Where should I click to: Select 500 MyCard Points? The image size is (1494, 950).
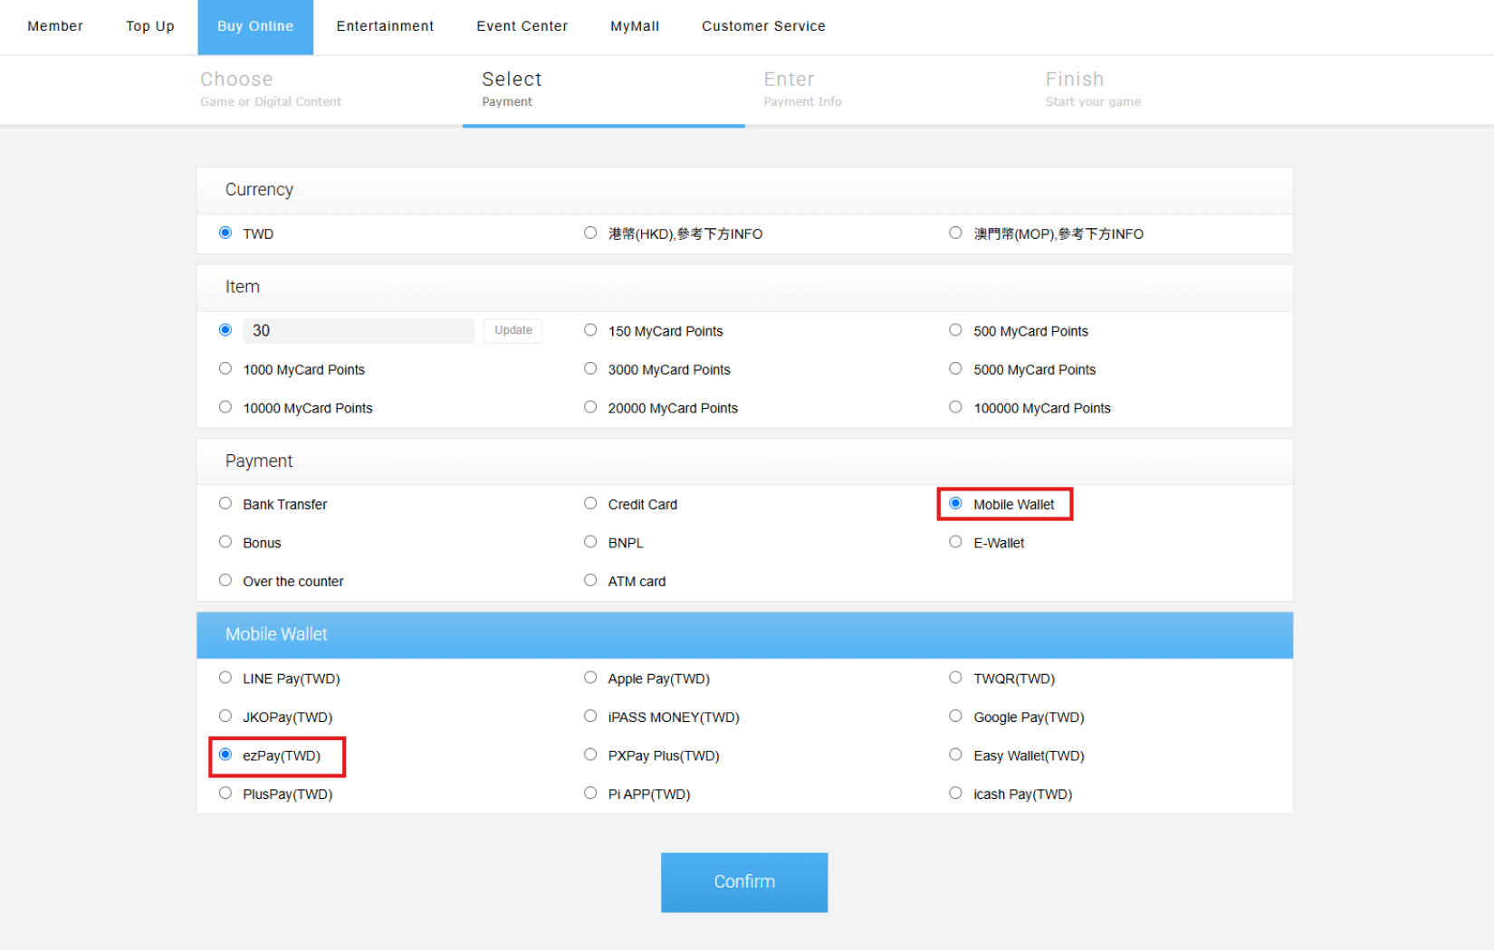click(955, 330)
